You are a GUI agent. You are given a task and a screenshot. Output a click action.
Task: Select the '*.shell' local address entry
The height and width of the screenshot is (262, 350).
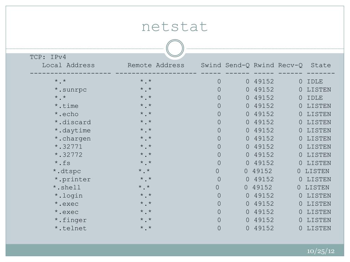pos(67,188)
